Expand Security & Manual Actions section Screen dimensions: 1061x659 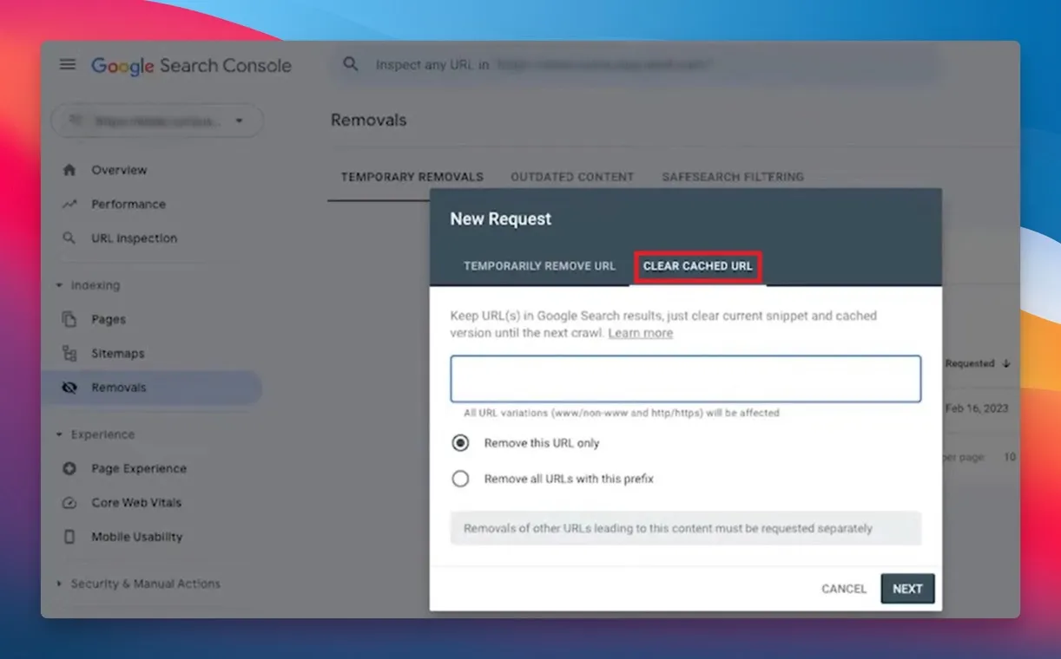pyautogui.click(x=59, y=584)
